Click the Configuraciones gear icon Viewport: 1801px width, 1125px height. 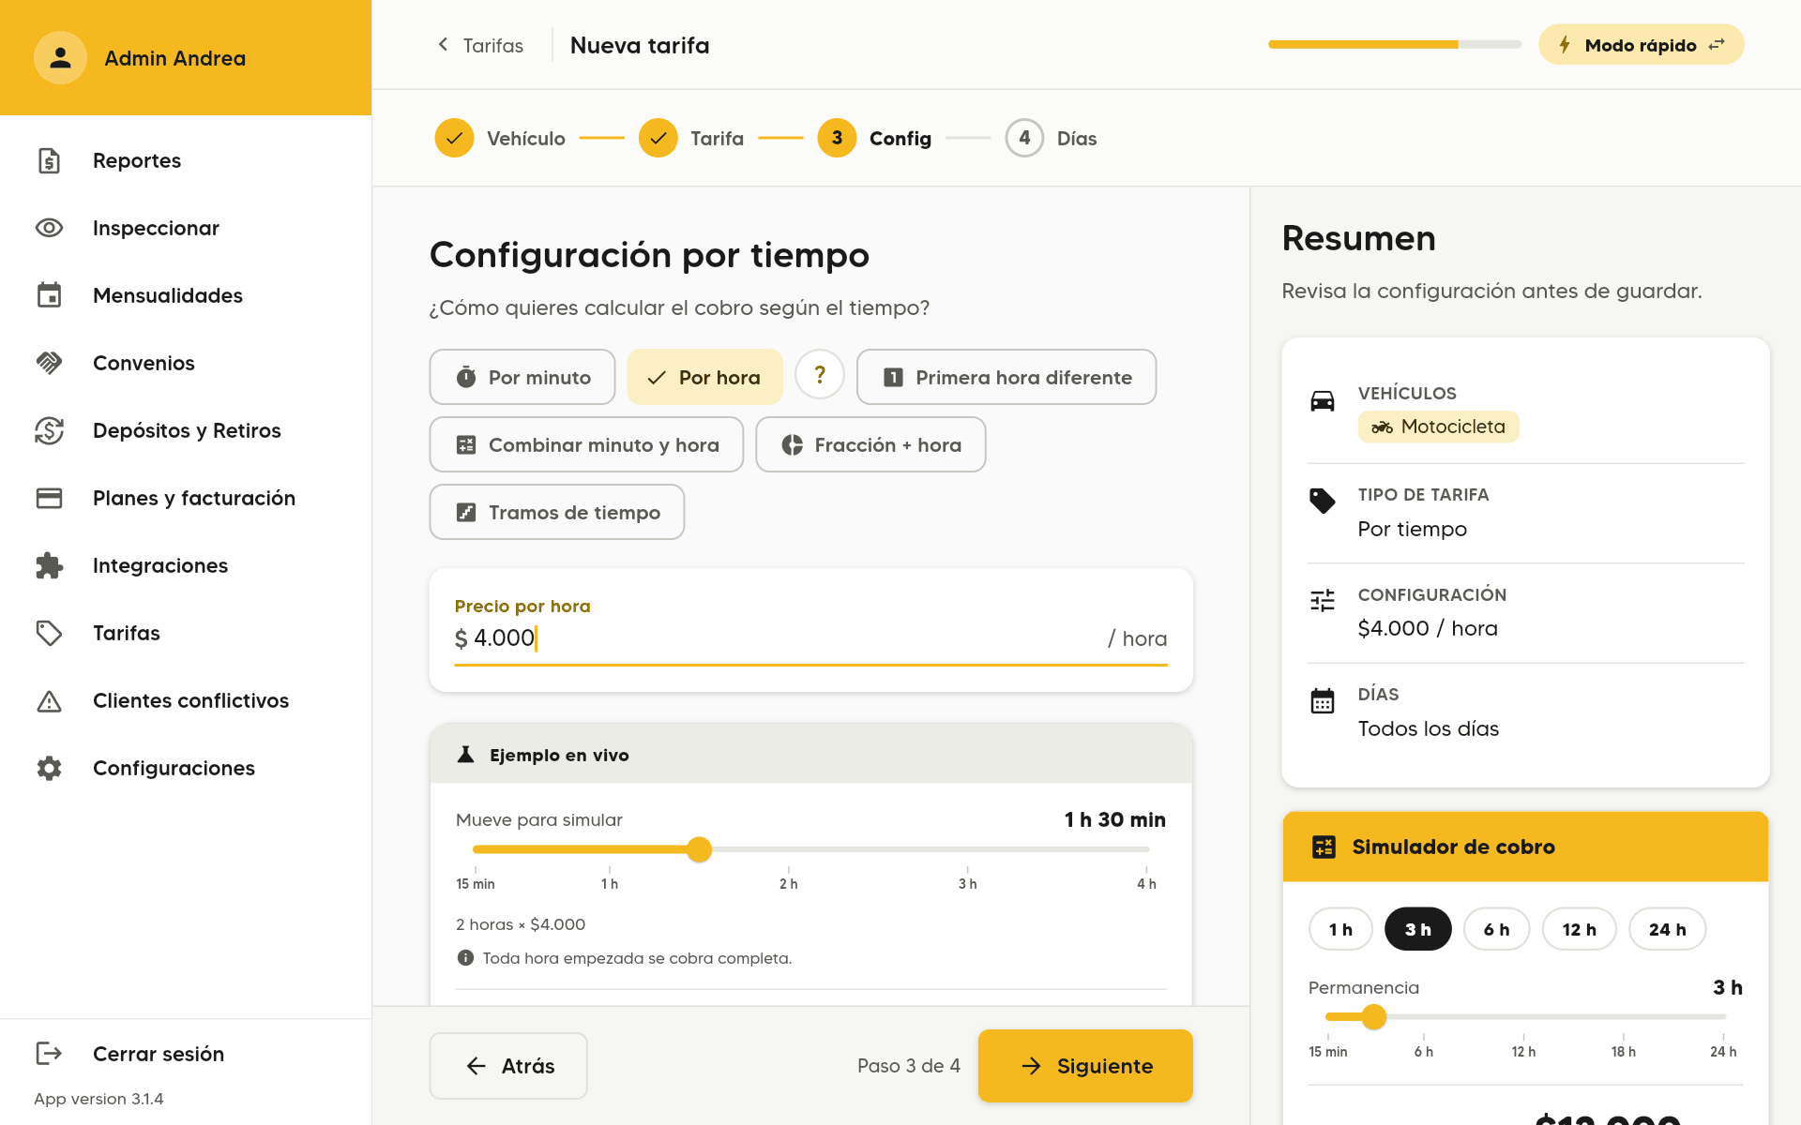pos(49,768)
